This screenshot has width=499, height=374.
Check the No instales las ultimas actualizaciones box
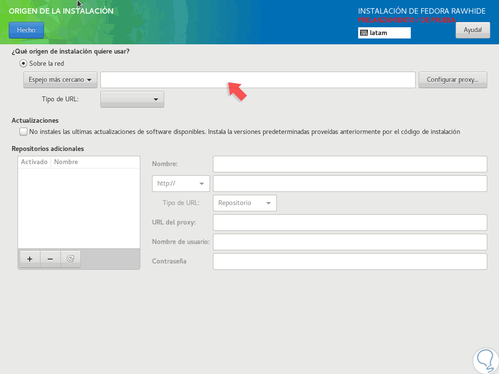(23, 131)
